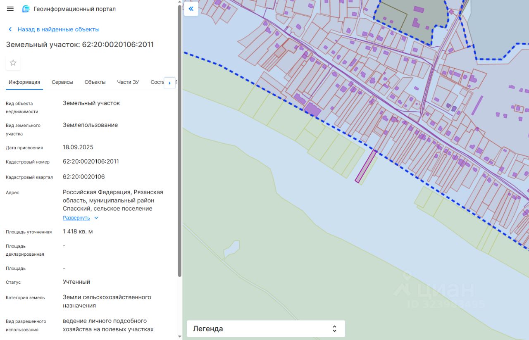Expand the Легенда panel
The width and height of the screenshot is (529, 340).
tap(334, 329)
